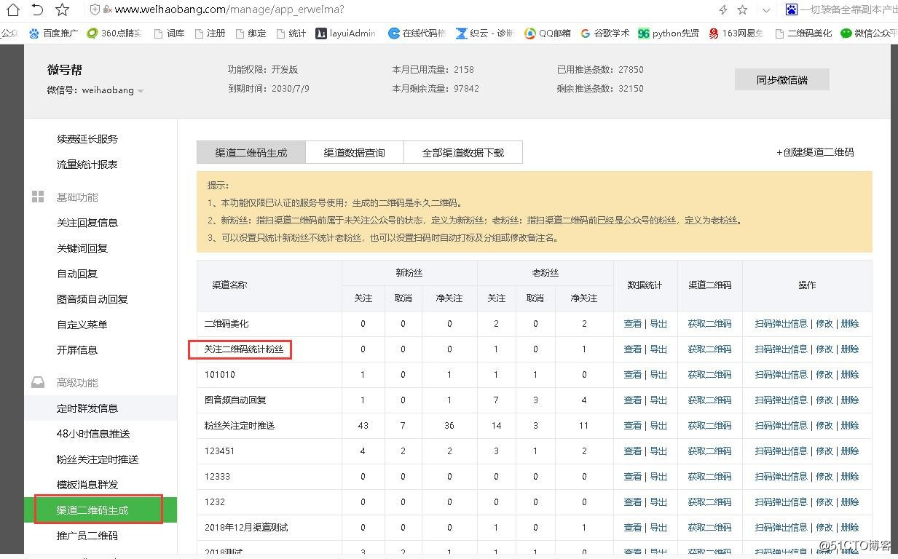Open the QQ邮箱 bookmark
The height and width of the screenshot is (559, 898).
(548, 33)
